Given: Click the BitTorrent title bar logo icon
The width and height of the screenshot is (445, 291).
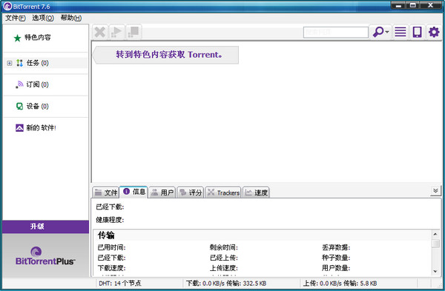Looking at the screenshot, I should pos(7,6).
